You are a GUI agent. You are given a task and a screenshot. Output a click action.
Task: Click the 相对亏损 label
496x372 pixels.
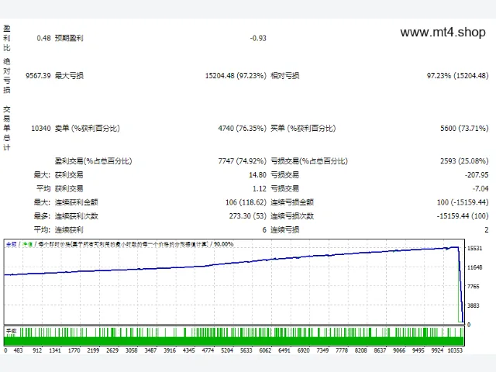pos(284,76)
